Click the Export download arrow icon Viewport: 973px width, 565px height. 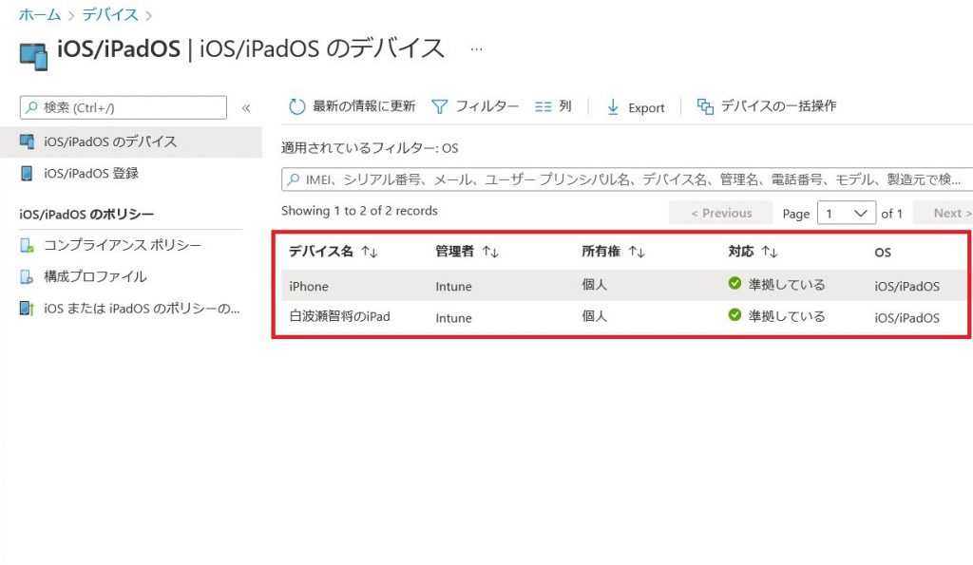coord(613,107)
